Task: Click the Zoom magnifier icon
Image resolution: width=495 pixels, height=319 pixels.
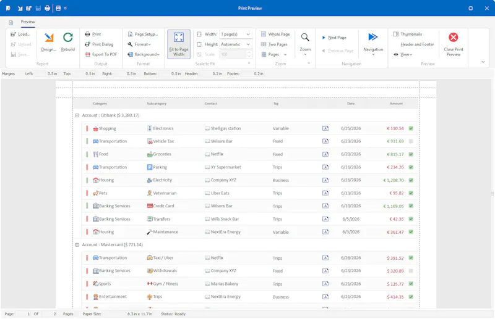Action: click(305, 37)
